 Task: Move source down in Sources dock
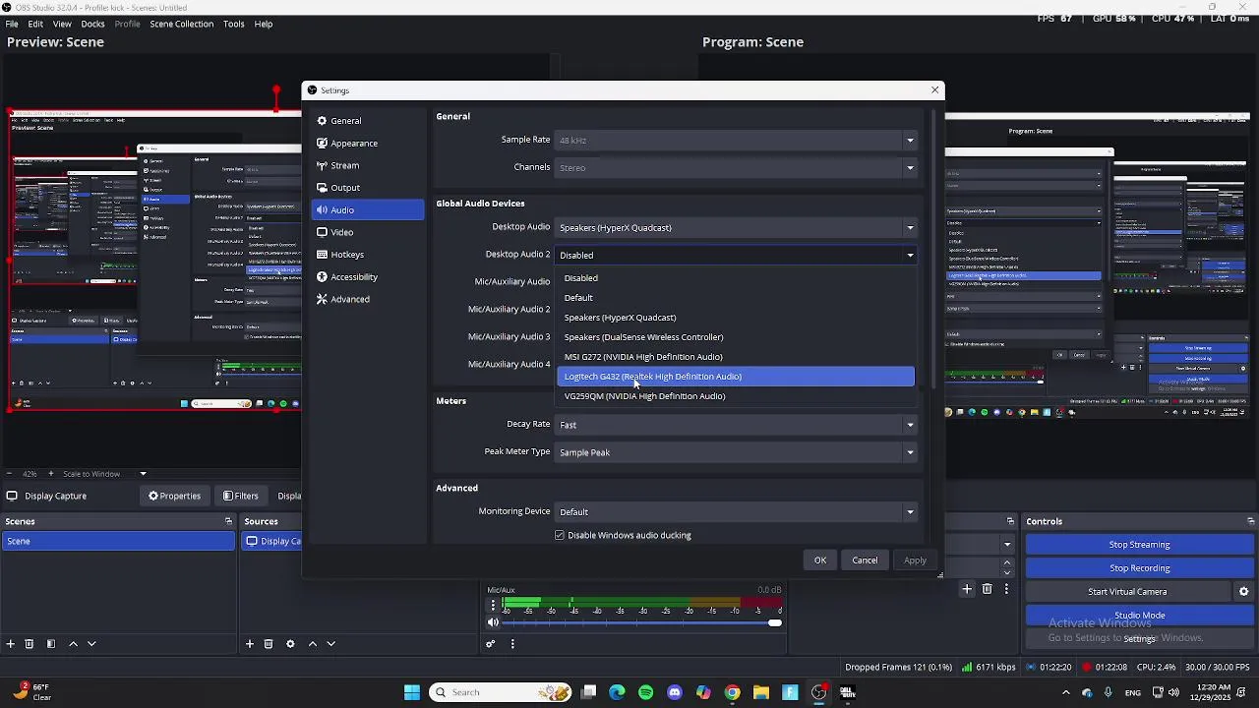coord(331,644)
